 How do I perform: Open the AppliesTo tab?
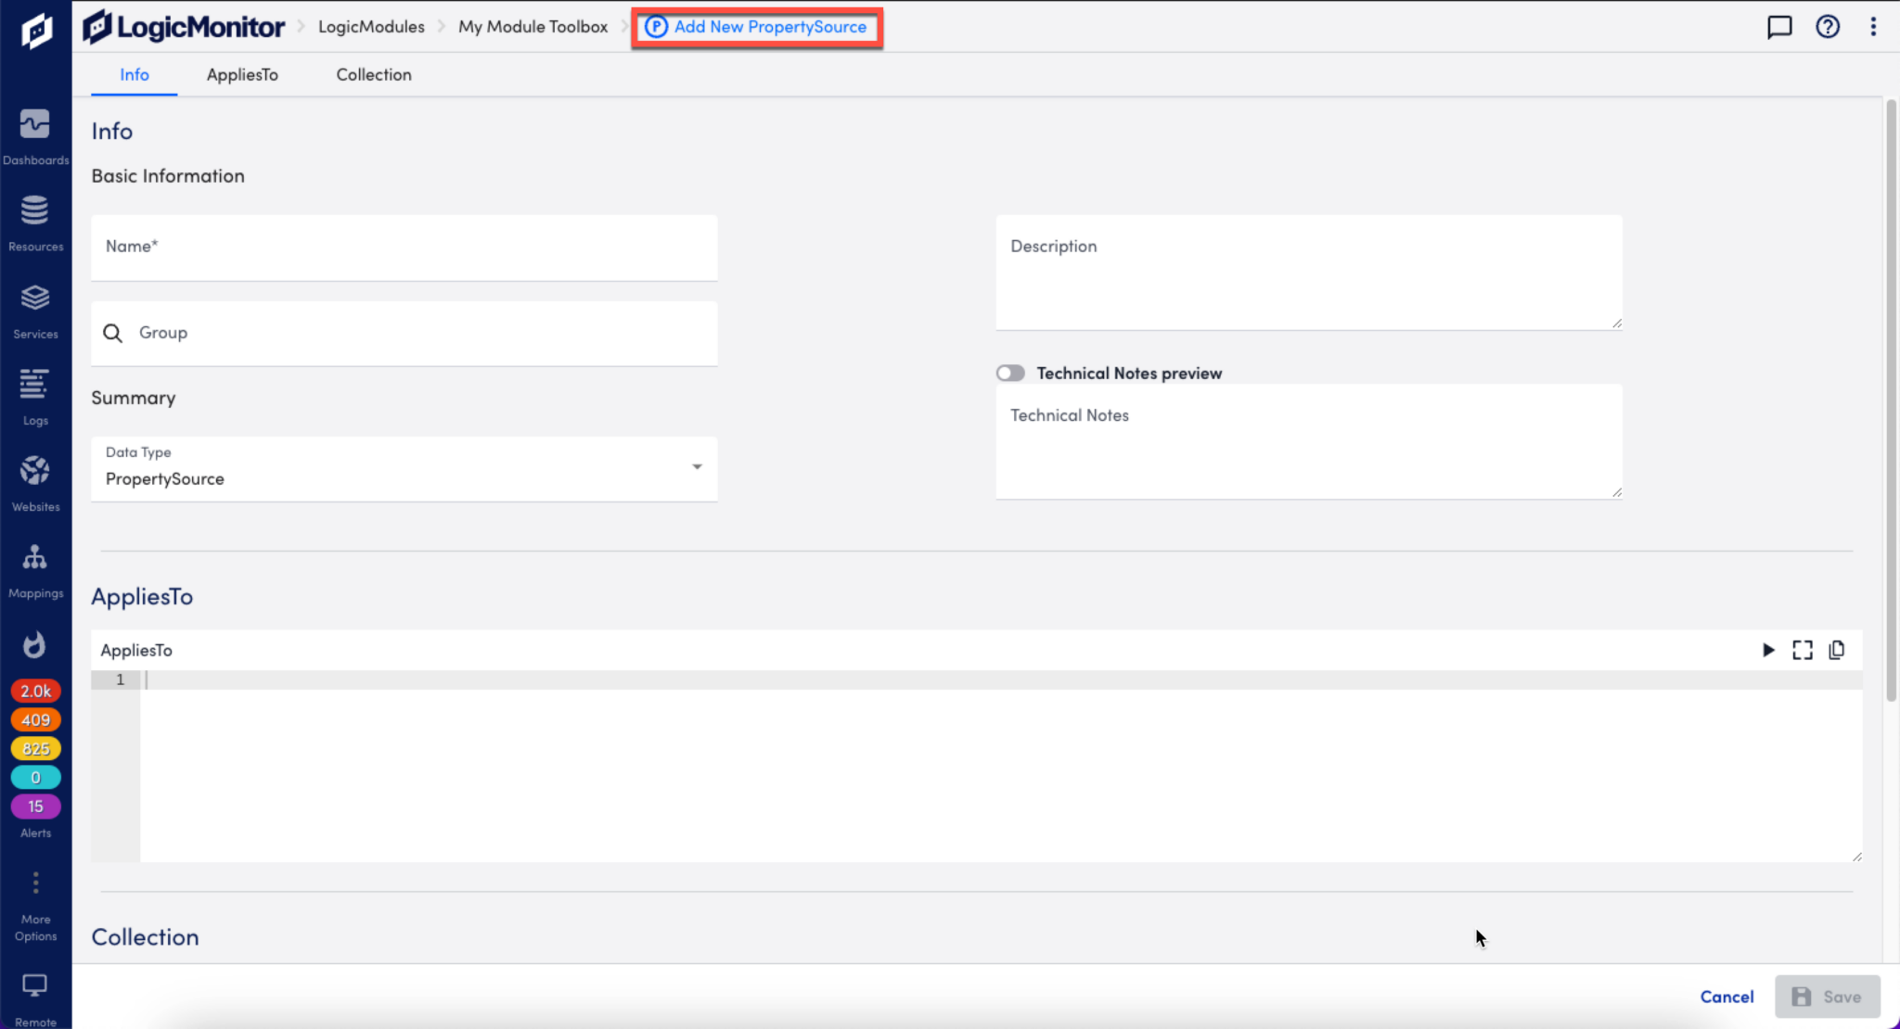click(242, 74)
